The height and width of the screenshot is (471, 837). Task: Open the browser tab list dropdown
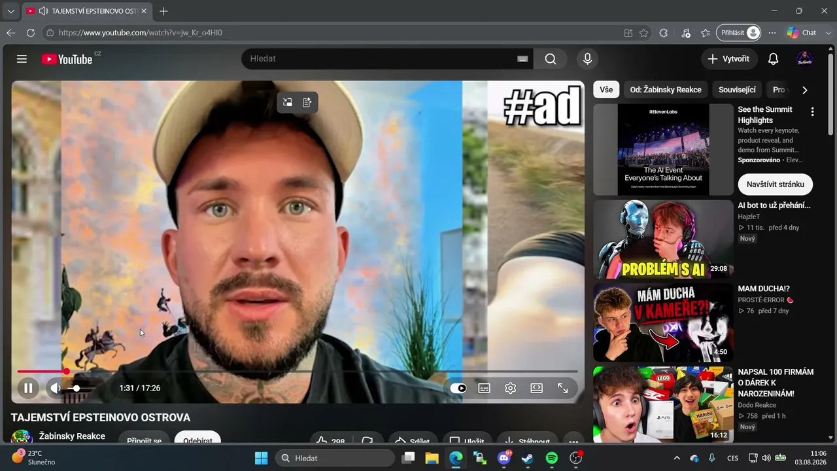10,11
